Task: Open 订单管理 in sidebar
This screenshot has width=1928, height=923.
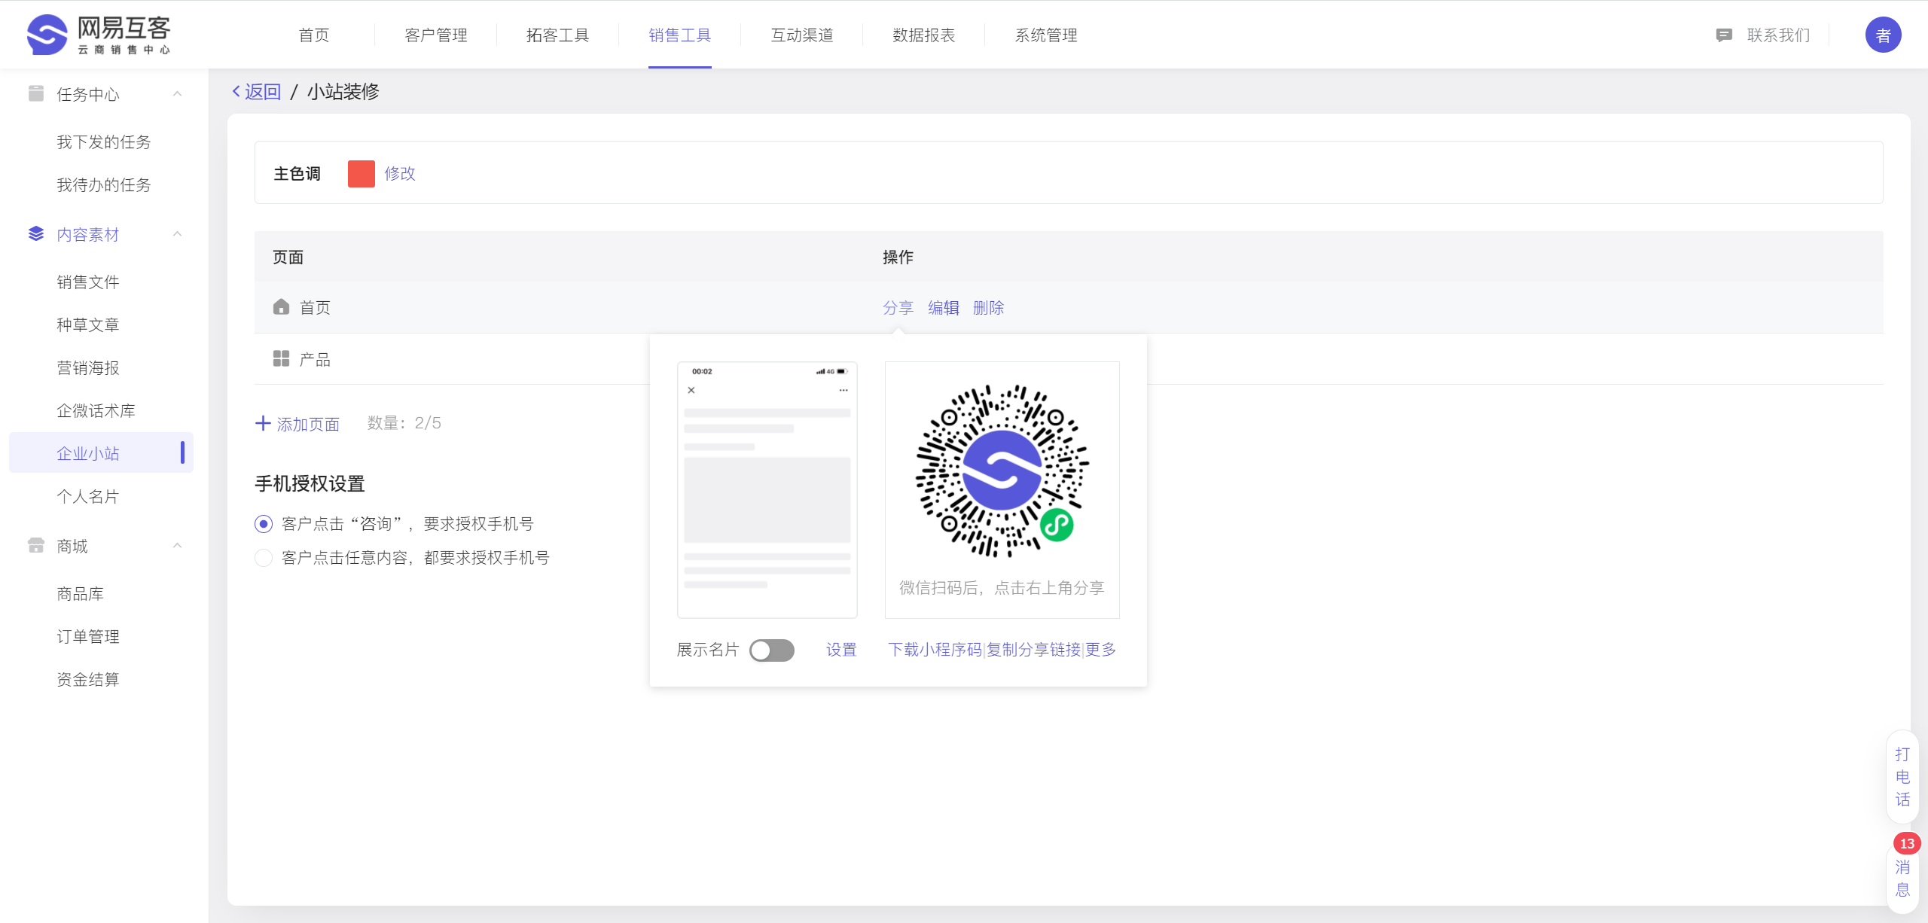Action: tap(88, 636)
